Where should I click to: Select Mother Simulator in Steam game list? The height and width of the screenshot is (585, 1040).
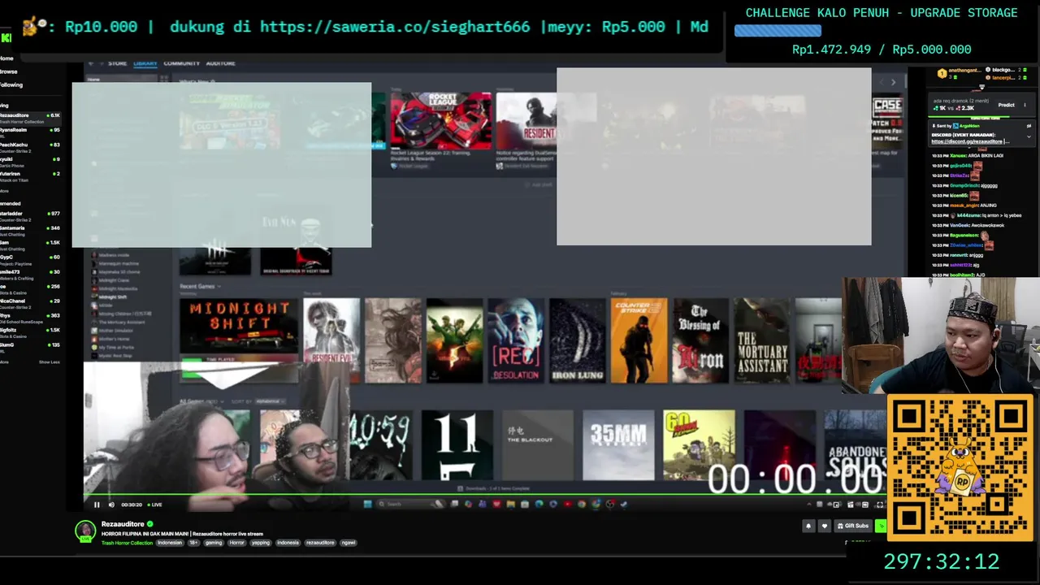click(117, 331)
